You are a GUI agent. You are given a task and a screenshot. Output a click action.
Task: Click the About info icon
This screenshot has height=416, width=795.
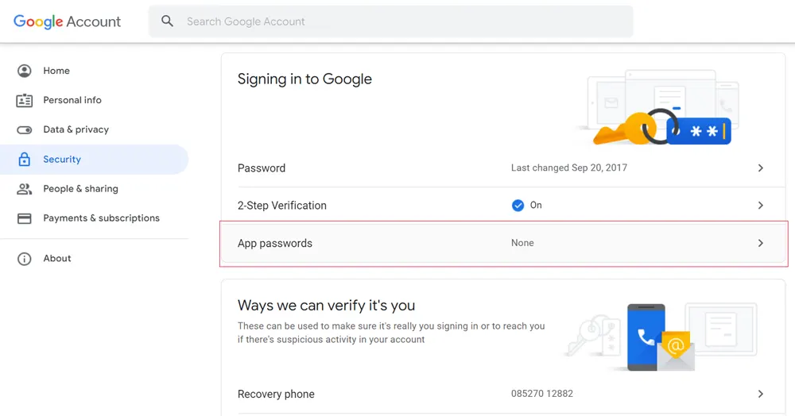click(25, 259)
